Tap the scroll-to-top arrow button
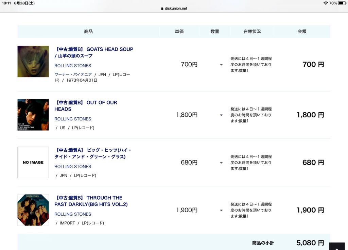This screenshot has height=250, width=348. [337, 247]
